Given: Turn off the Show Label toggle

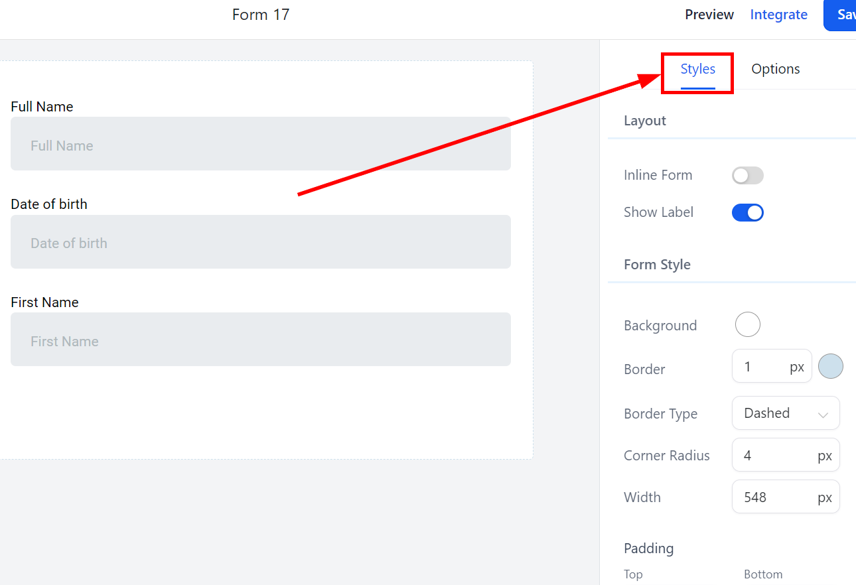Looking at the screenshot, I should point(747,213).
